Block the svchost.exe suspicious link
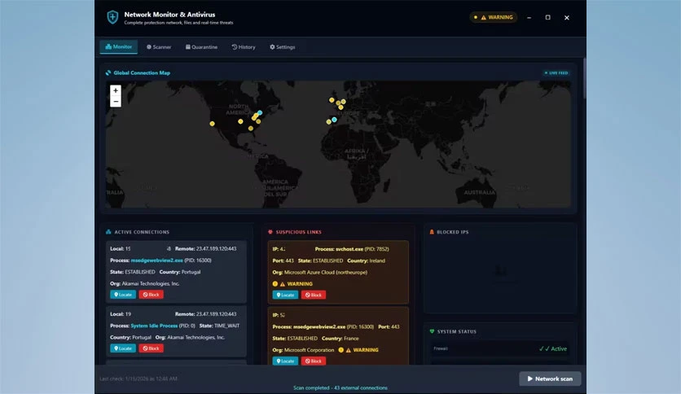Viewport: 681px width, 394px height. tap(314, 295)
